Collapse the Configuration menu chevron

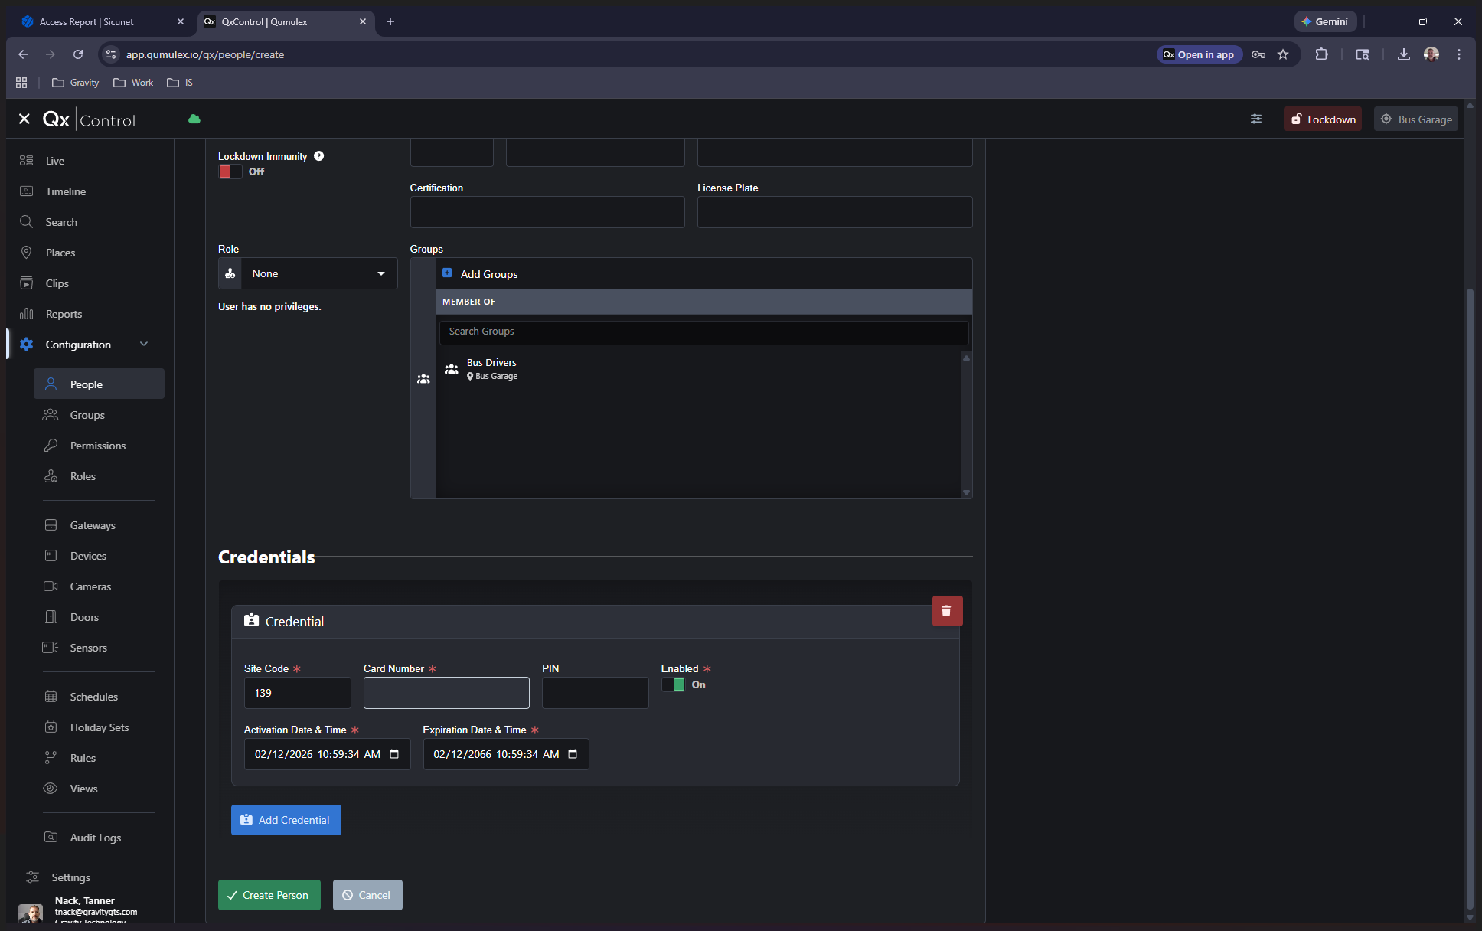[x=144, y=345]
